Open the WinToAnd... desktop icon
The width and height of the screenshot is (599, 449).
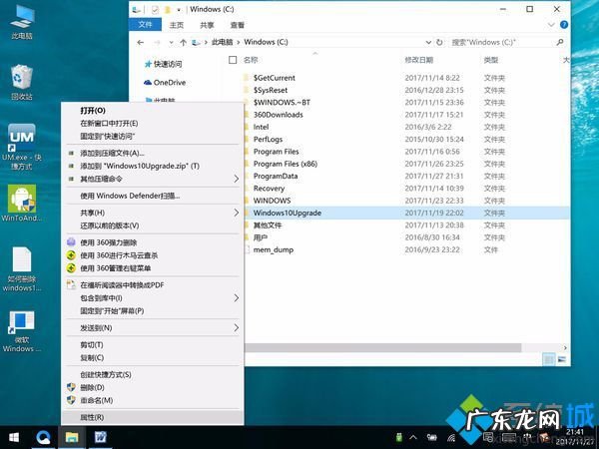[21, 204]
